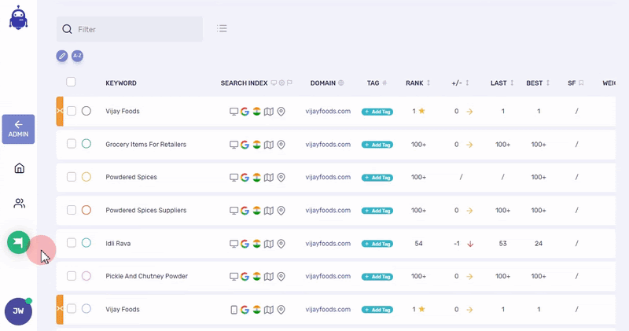The height and width of the screenshot is (331, 629).
Task: Click the list view icon beside Filter
Action: [222, 28]
